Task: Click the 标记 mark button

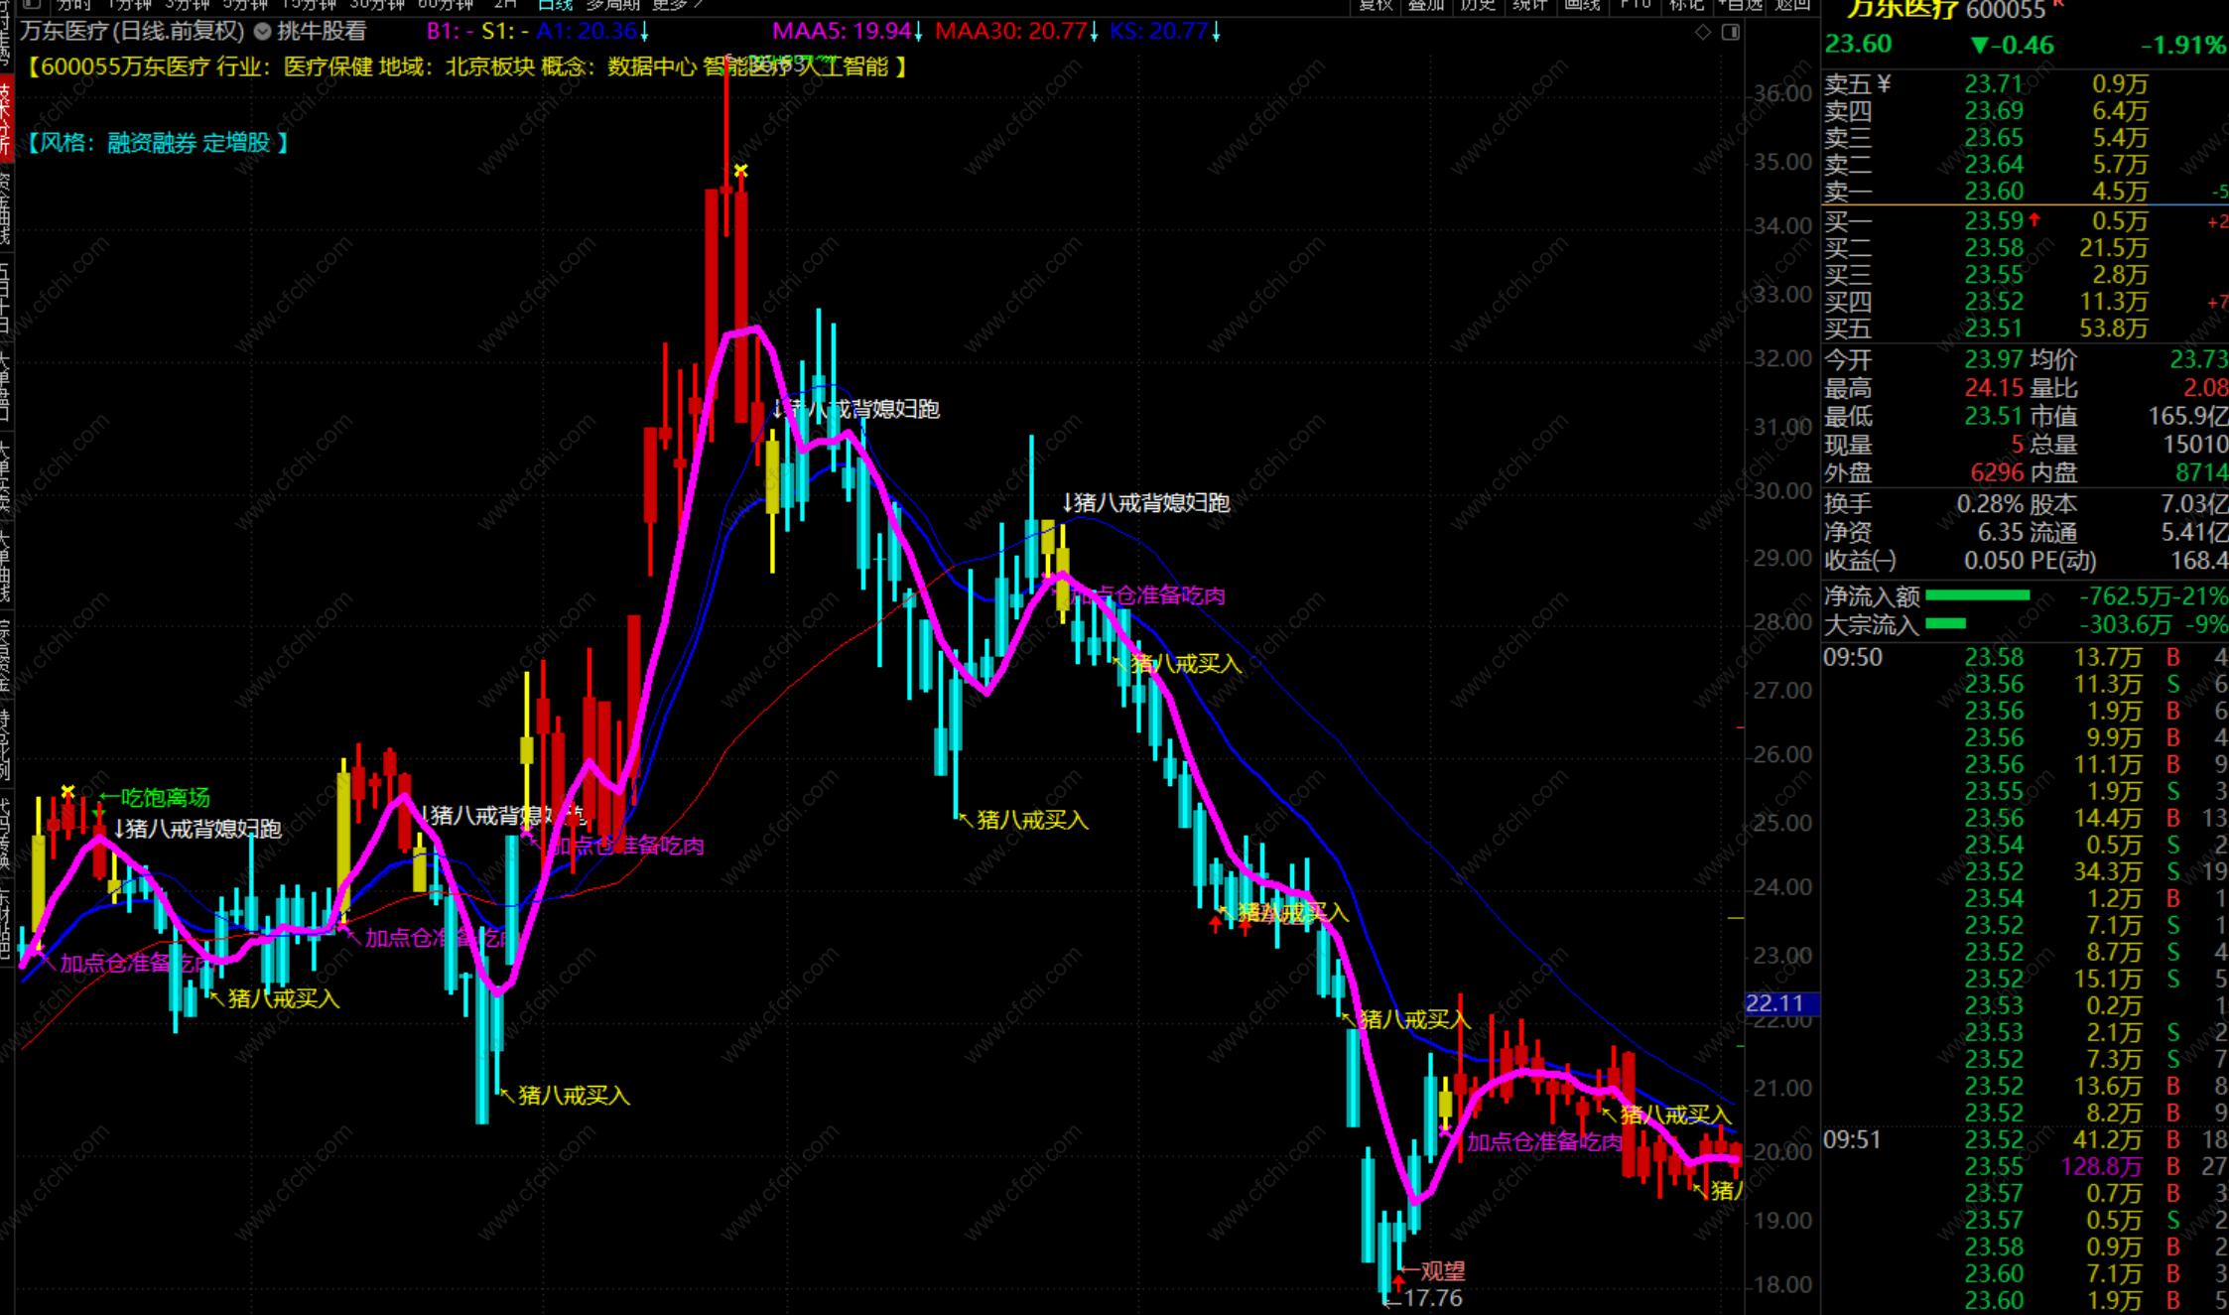Action: point(1686,4)
